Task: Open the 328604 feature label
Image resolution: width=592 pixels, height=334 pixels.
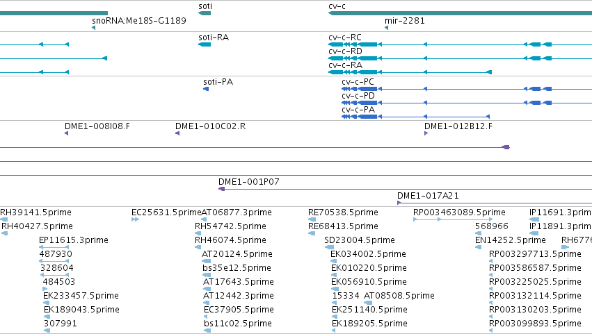Action: (57, 268)
